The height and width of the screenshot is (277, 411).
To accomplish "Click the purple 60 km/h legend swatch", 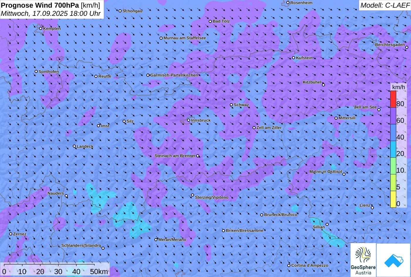I will point(393,116).
